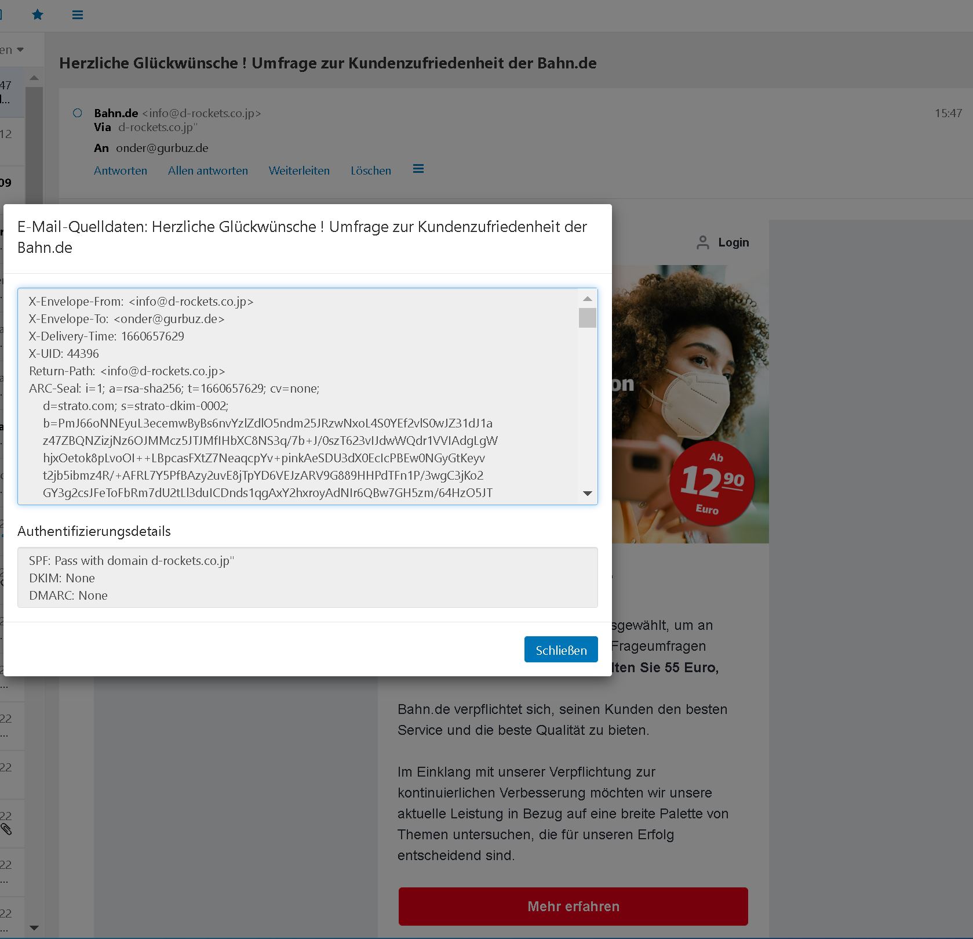Click the DKIM: None line
Viewport: 973px width, 939px height.
[62, 578]
